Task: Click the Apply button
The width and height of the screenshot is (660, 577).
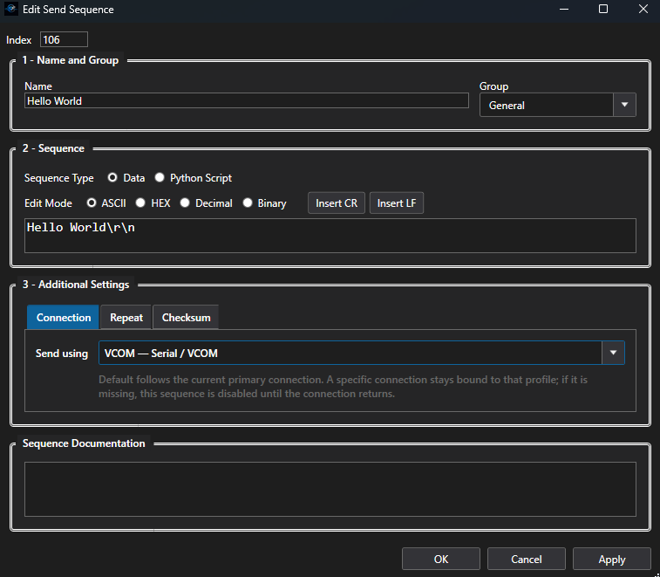Action: tap(611, 559)
